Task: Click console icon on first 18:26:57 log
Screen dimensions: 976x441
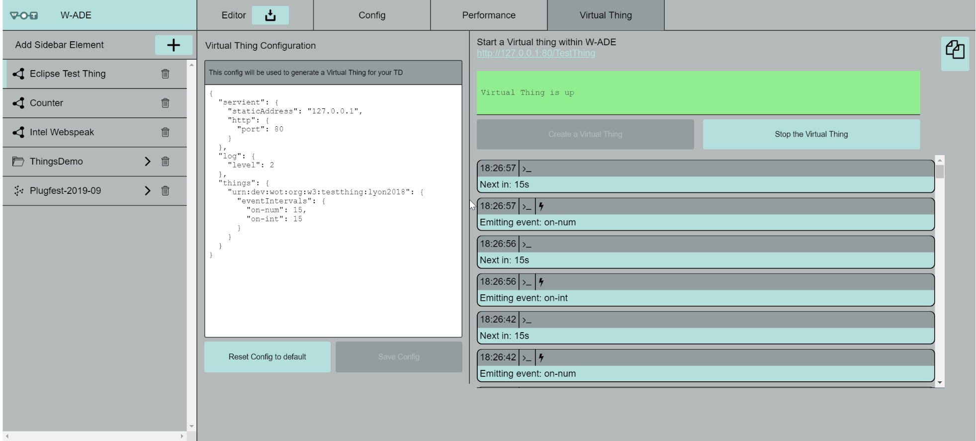Action: point(527,169)
